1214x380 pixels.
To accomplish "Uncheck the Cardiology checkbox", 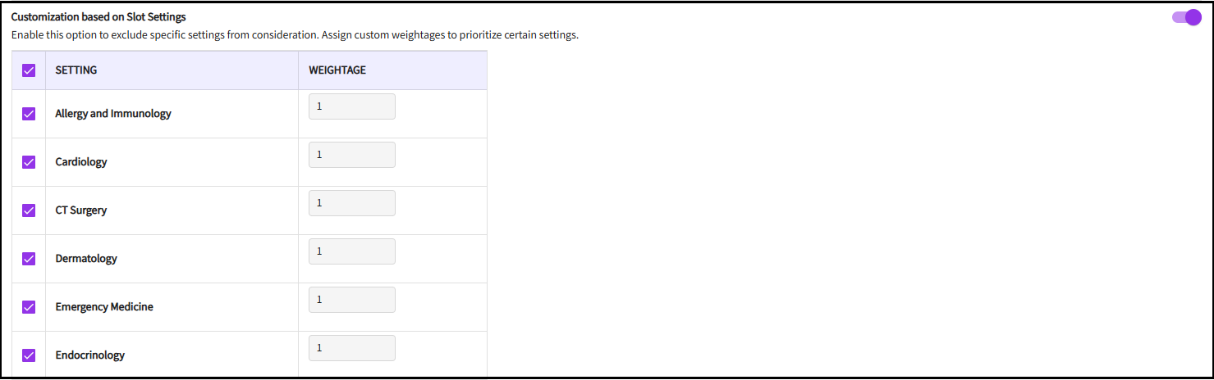I will click(x=29, y=162).
